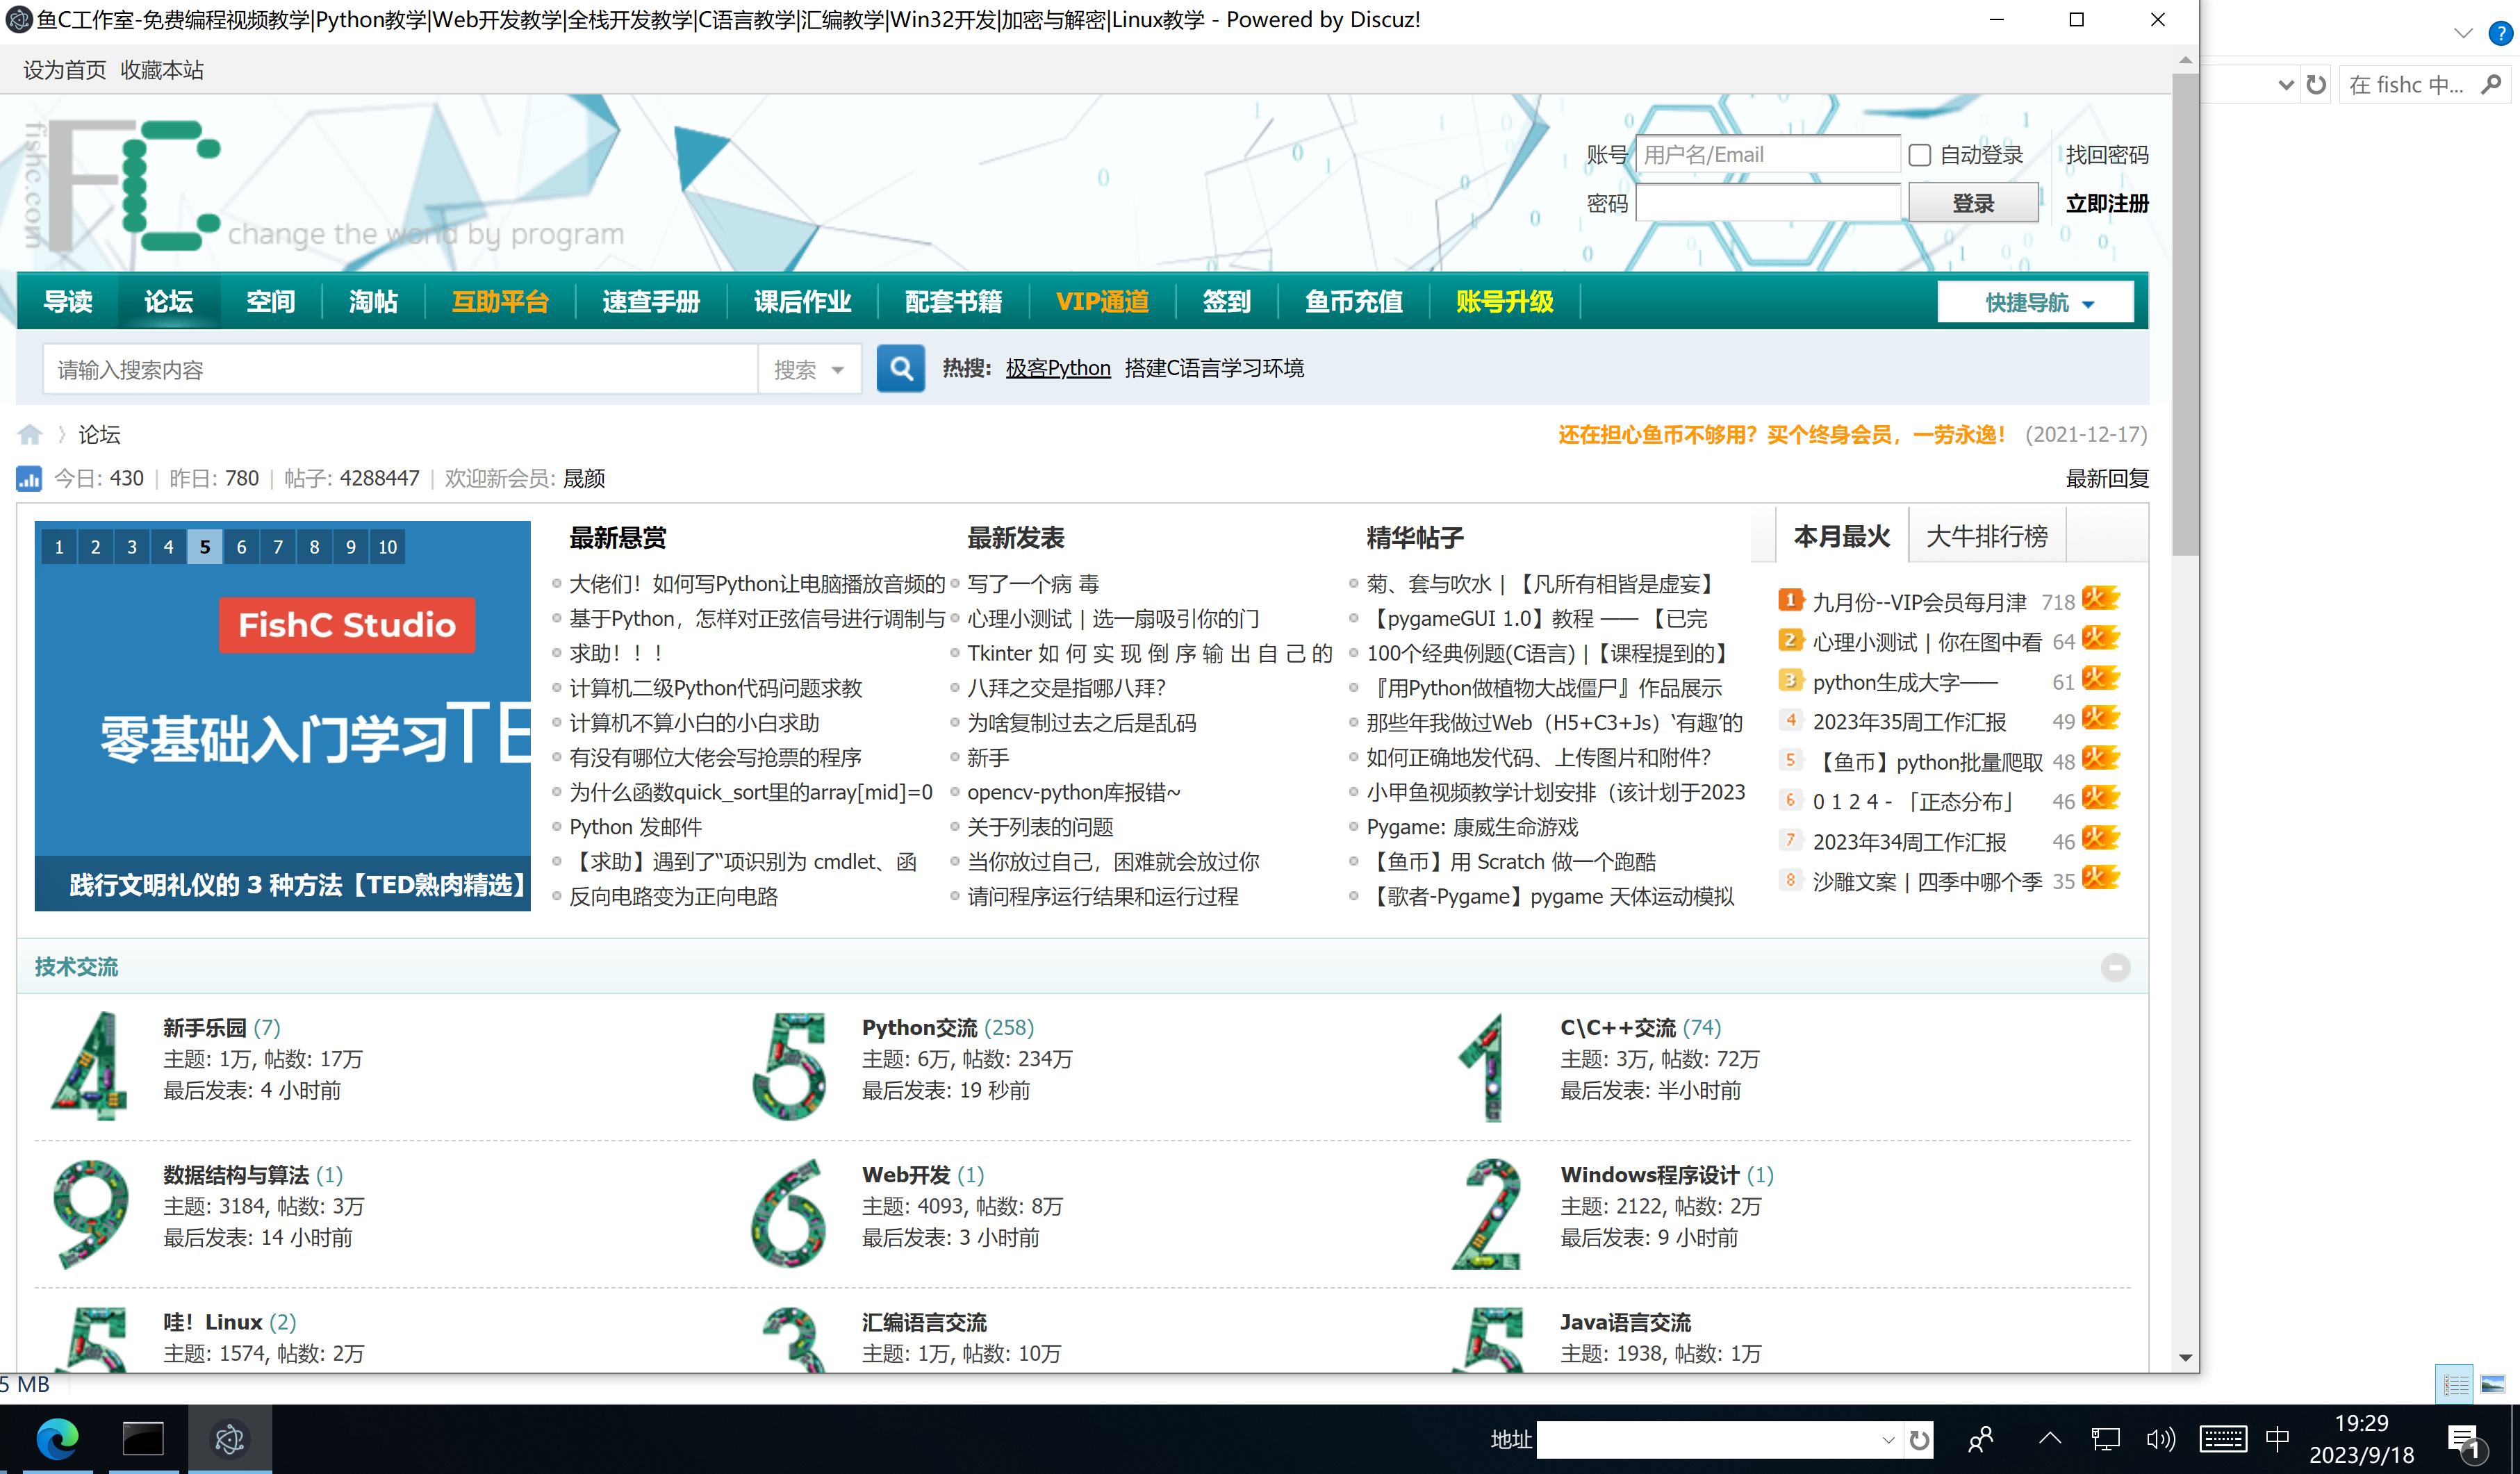Enable the 自动登录 checkbox
This screenshot has height=1474, width=2520.
[x=1919, y=155]
